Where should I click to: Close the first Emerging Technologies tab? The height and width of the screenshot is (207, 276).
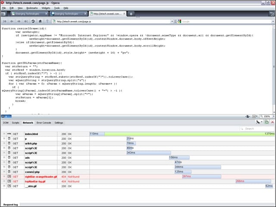tap(46, 13)
